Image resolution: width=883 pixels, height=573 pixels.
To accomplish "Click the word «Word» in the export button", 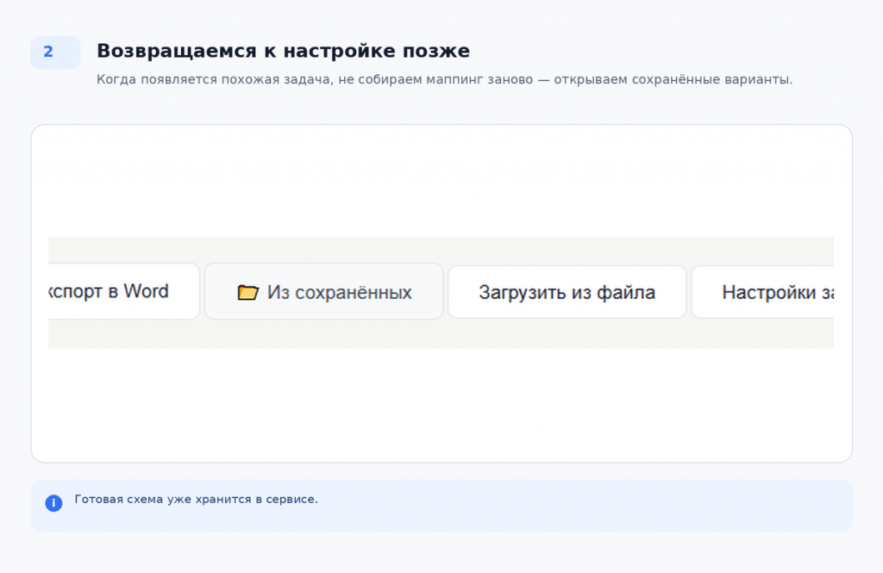I will [146, 291].
